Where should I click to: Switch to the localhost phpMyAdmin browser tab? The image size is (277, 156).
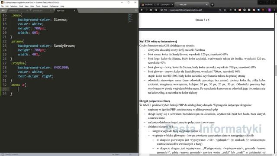pos(157,5)
